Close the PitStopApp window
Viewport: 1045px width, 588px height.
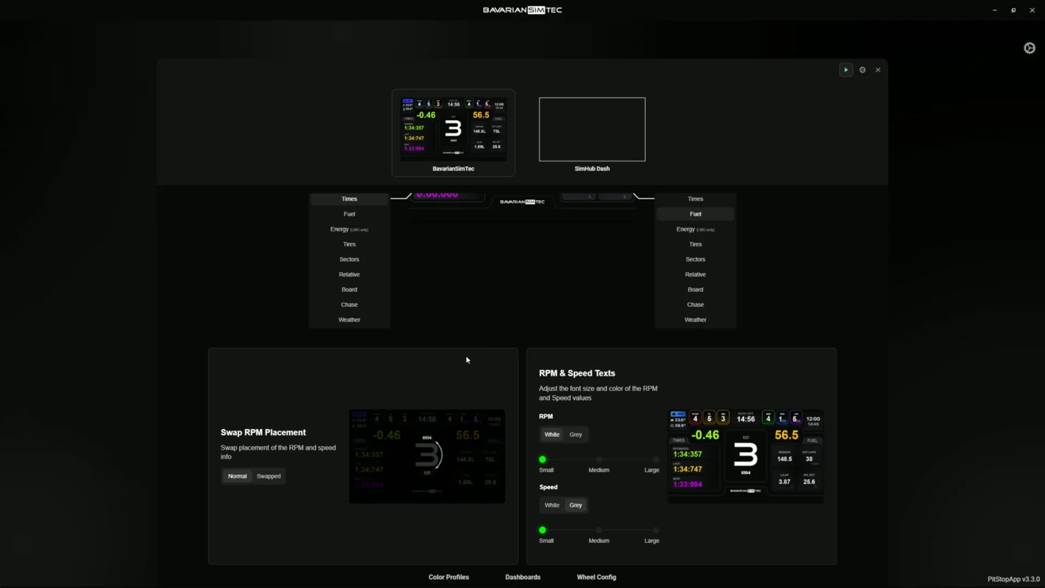pyautogui.click(x=1032, y=10)
